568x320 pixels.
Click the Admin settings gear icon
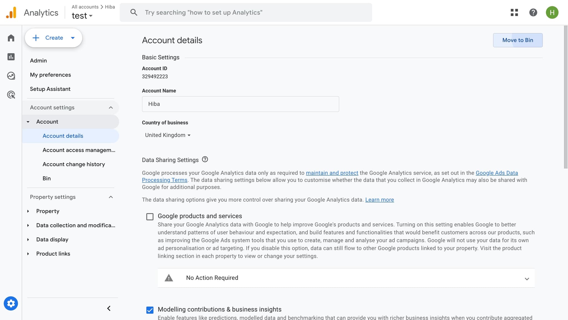click(11, 303)
